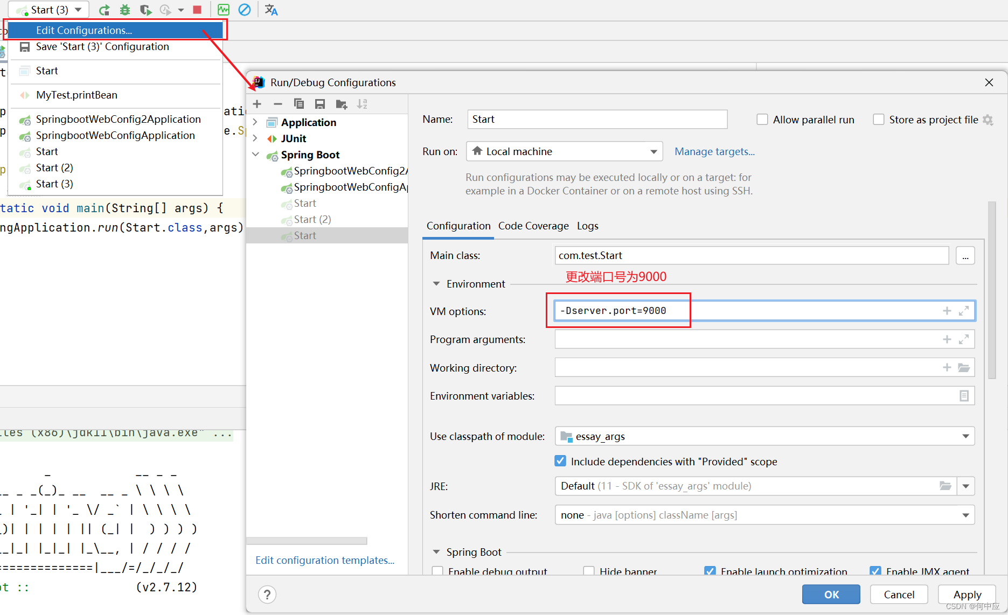Click the Save Configuration floppy icon

point(320,104)
